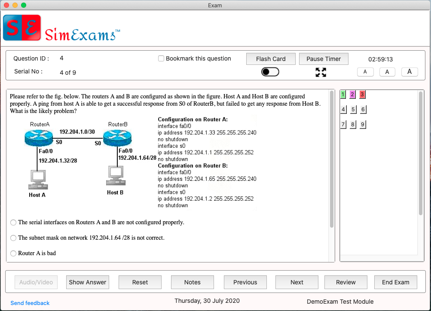
Task: Go to the Previous question
Action: click(x=245, y=282)
